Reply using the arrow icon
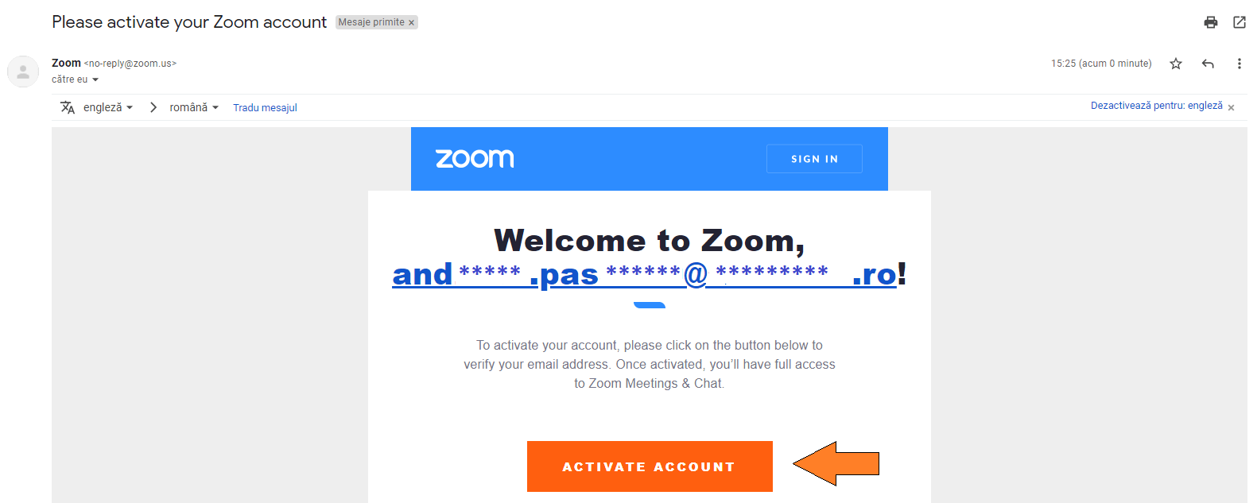Viewport: 1257px width, 503px height. pos(1208,64)
